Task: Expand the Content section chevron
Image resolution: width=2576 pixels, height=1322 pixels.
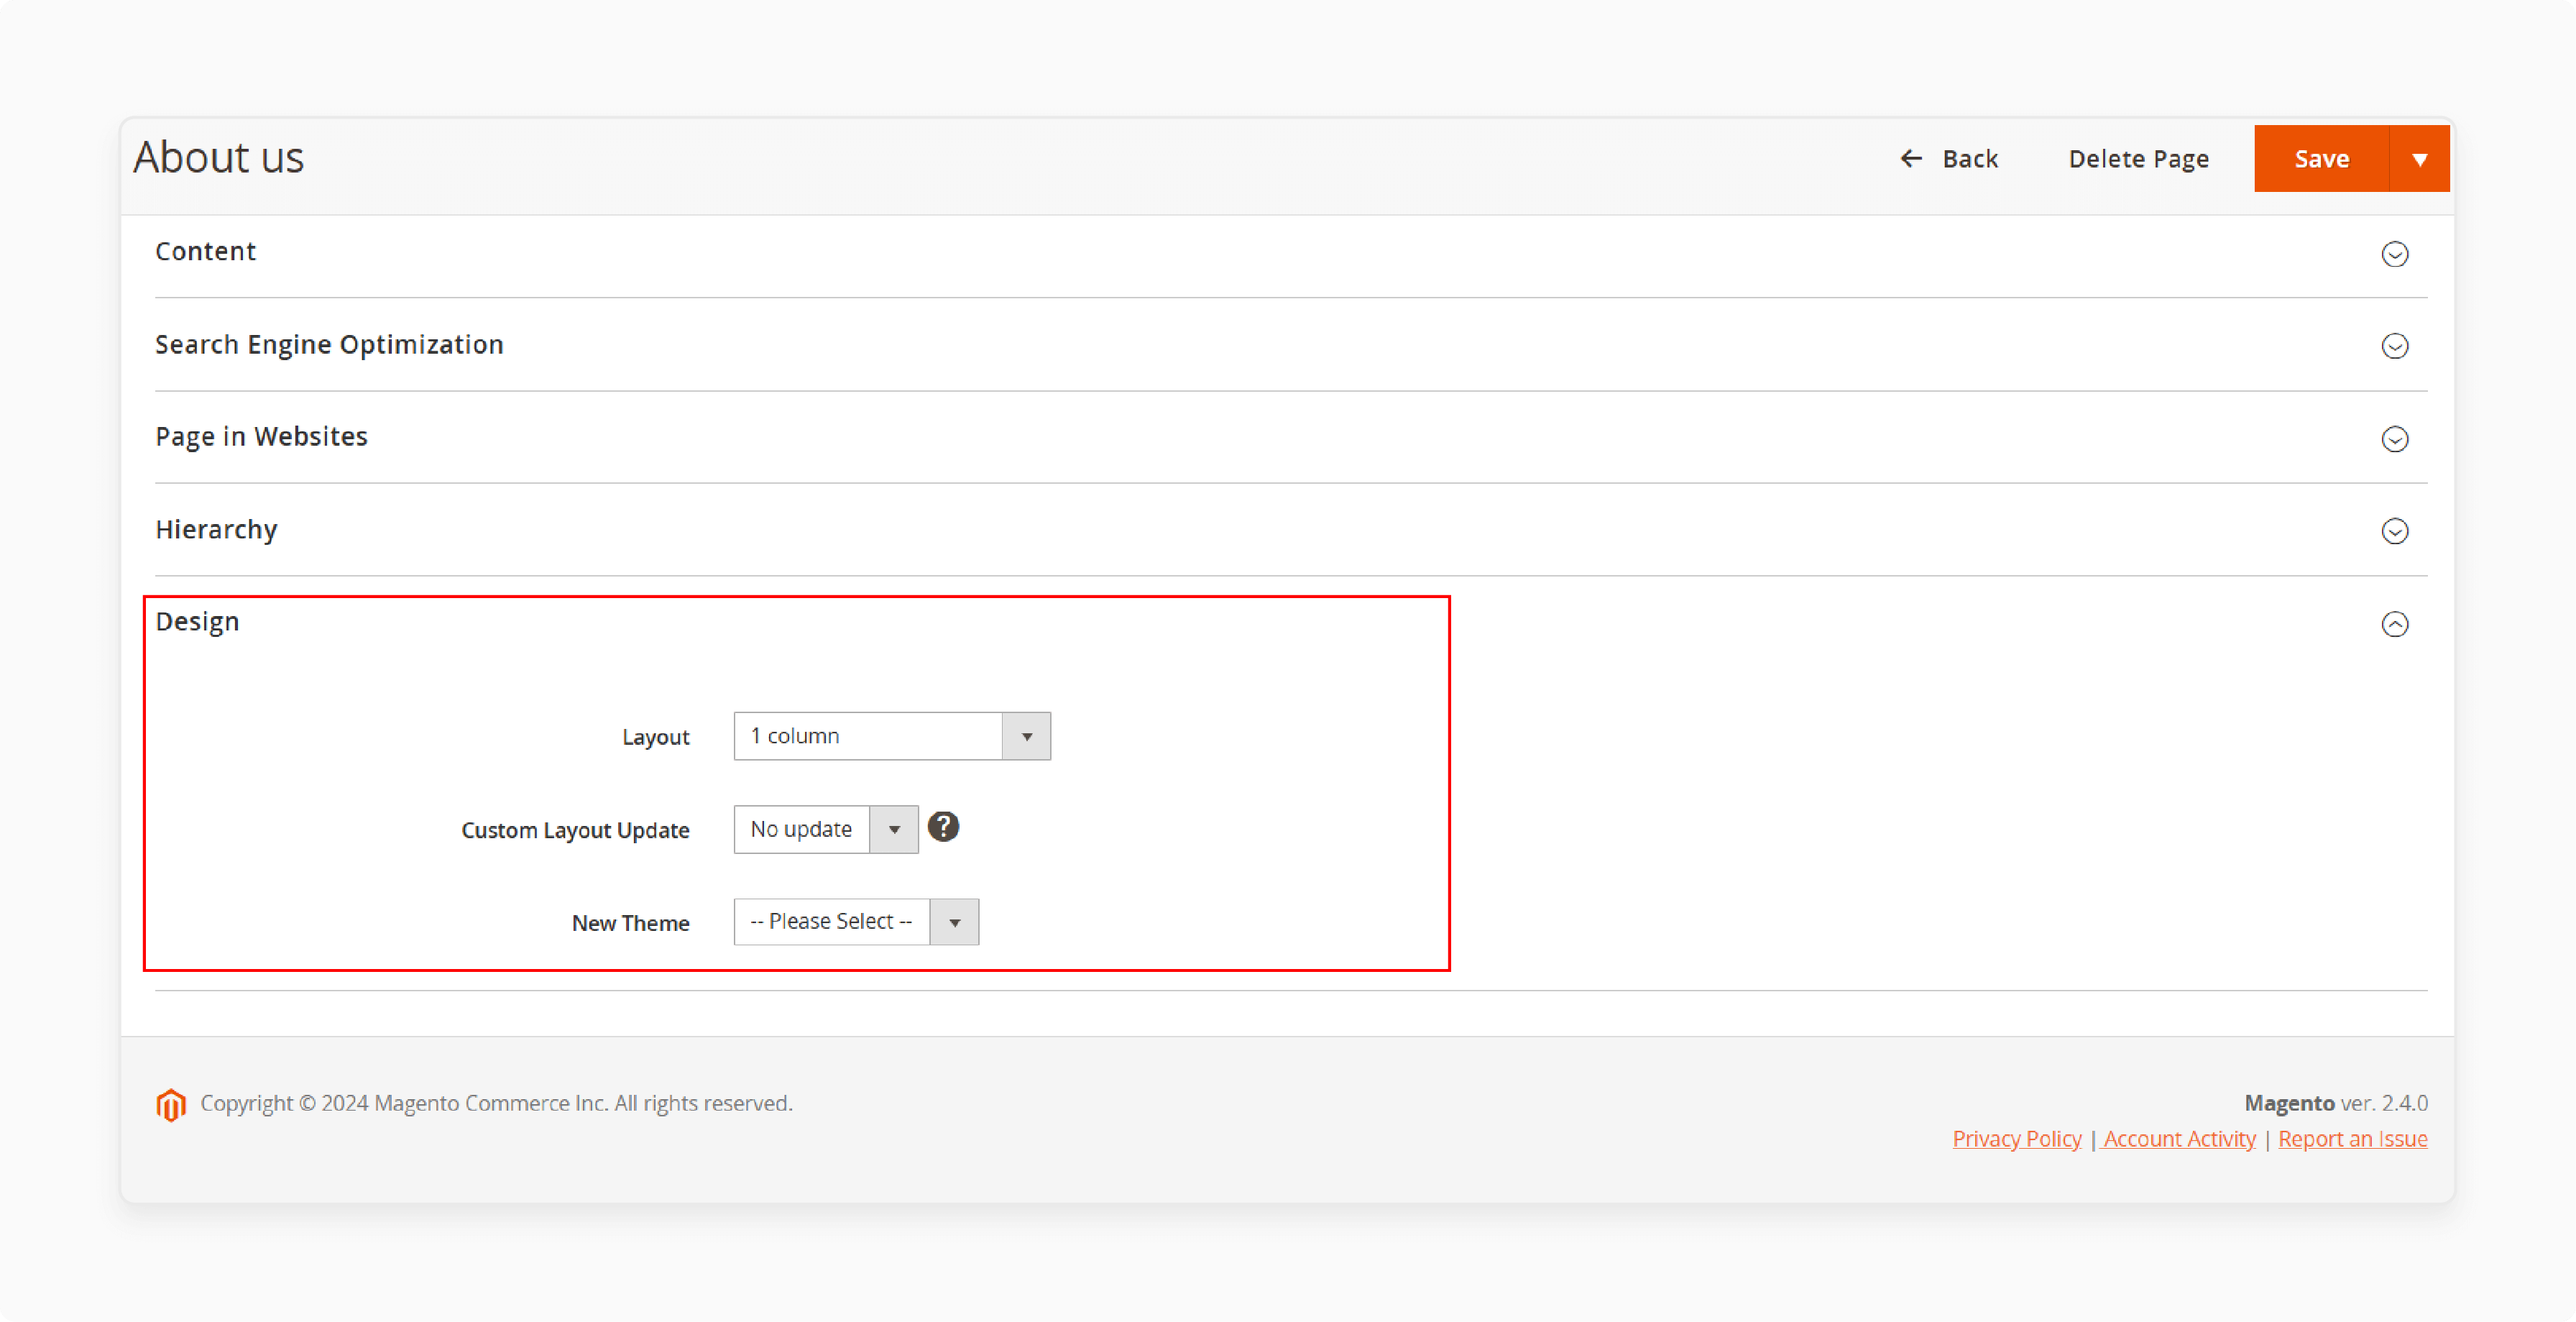Action: click(2394, 254)
